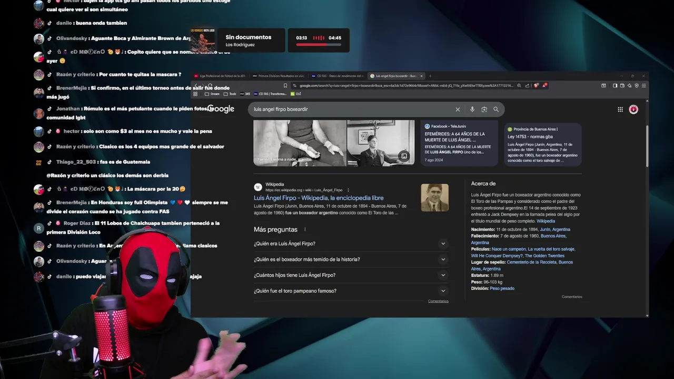Open the Cementerio de la Recoleta link
The height and width of the screenshot is (379, 674).
click(532, 262)
